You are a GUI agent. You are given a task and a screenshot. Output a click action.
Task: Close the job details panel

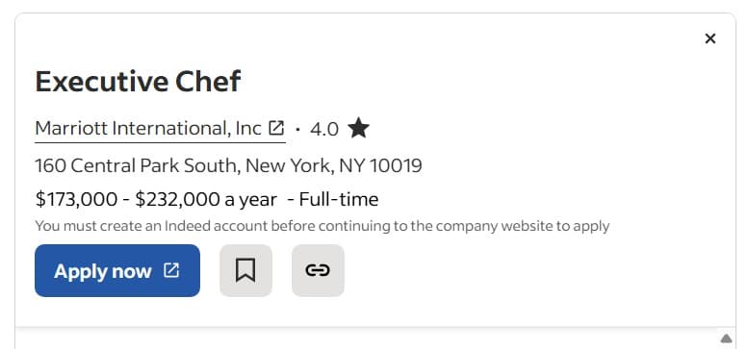tap(709, 38)
